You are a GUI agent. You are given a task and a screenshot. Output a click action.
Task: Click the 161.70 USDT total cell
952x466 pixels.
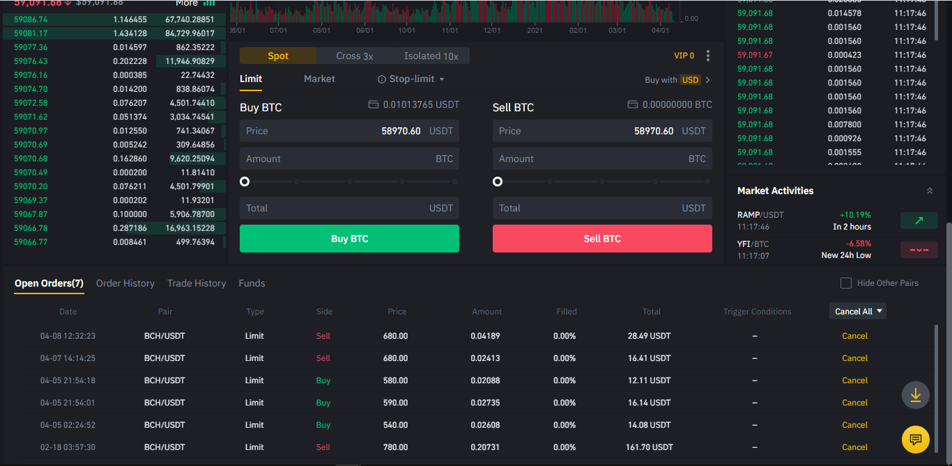650,447
